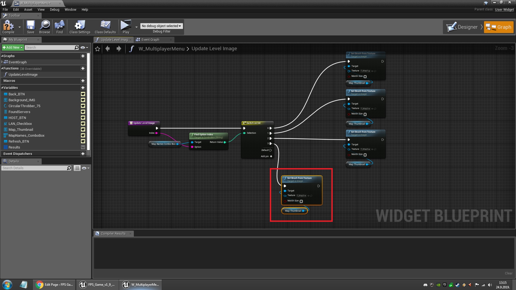
Task: Click the User Widget parent class link
Action: (504, 10)
